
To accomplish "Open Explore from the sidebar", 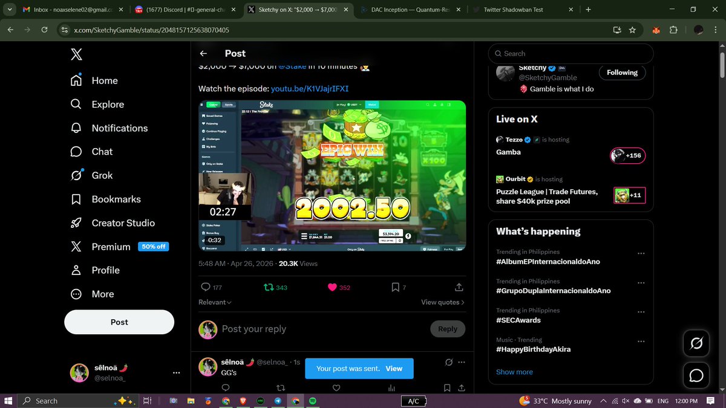I will [97, 104].
